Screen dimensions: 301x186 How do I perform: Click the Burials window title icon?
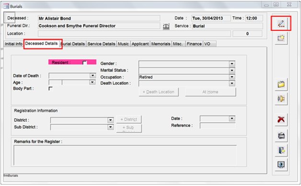6,6
